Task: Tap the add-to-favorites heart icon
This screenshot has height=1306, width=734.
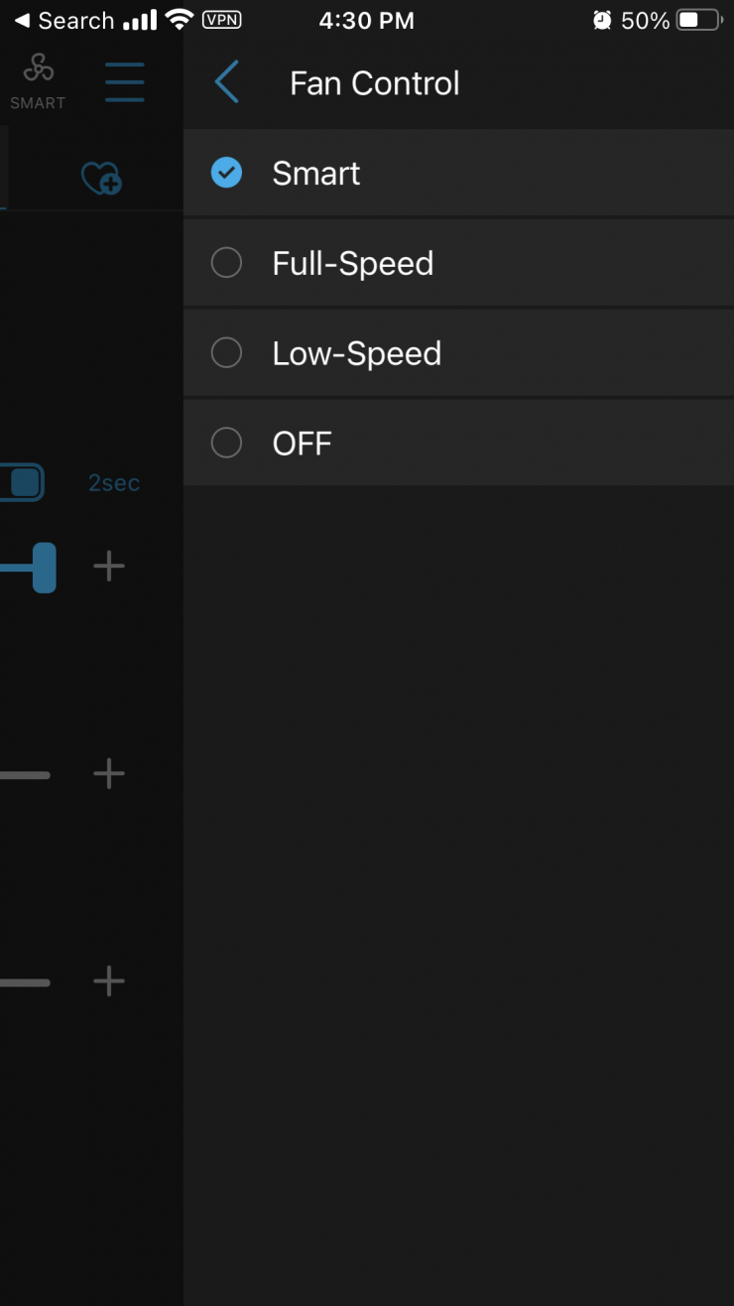Action: coord(100,179)
